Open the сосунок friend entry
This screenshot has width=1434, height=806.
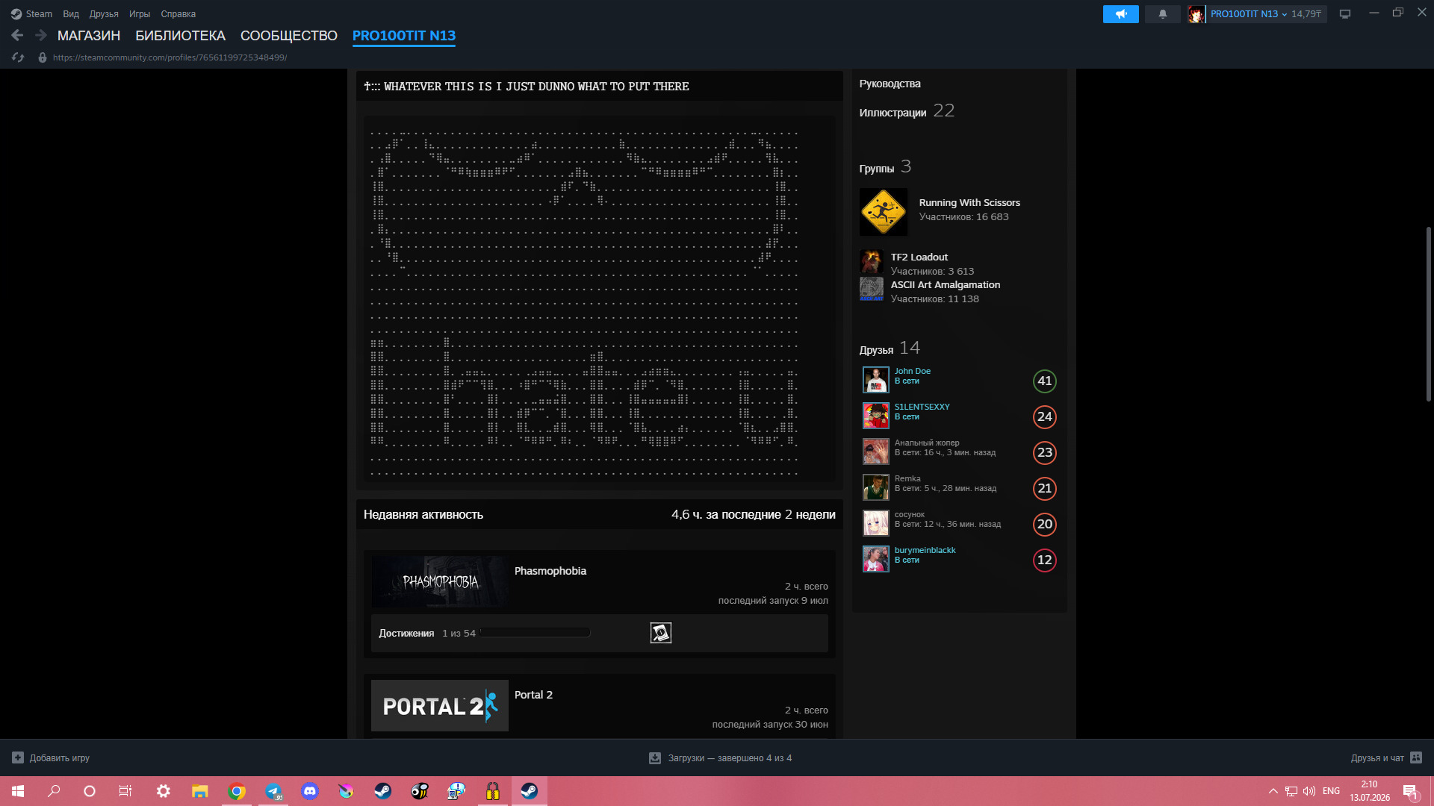960,523
